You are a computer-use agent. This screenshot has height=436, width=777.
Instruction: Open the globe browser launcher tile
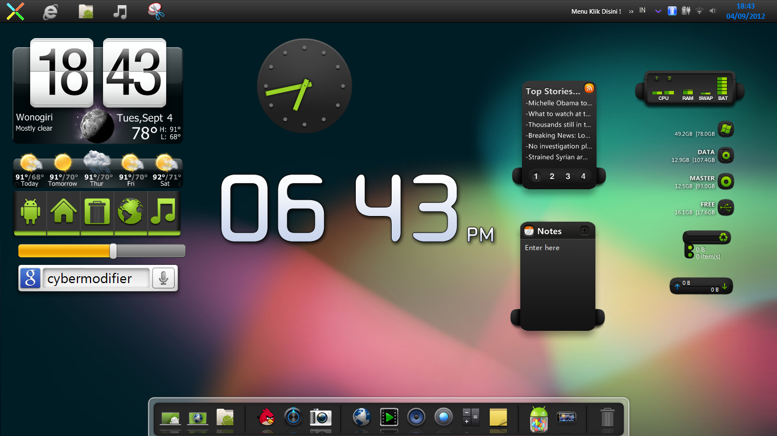(x=131, y=213)
